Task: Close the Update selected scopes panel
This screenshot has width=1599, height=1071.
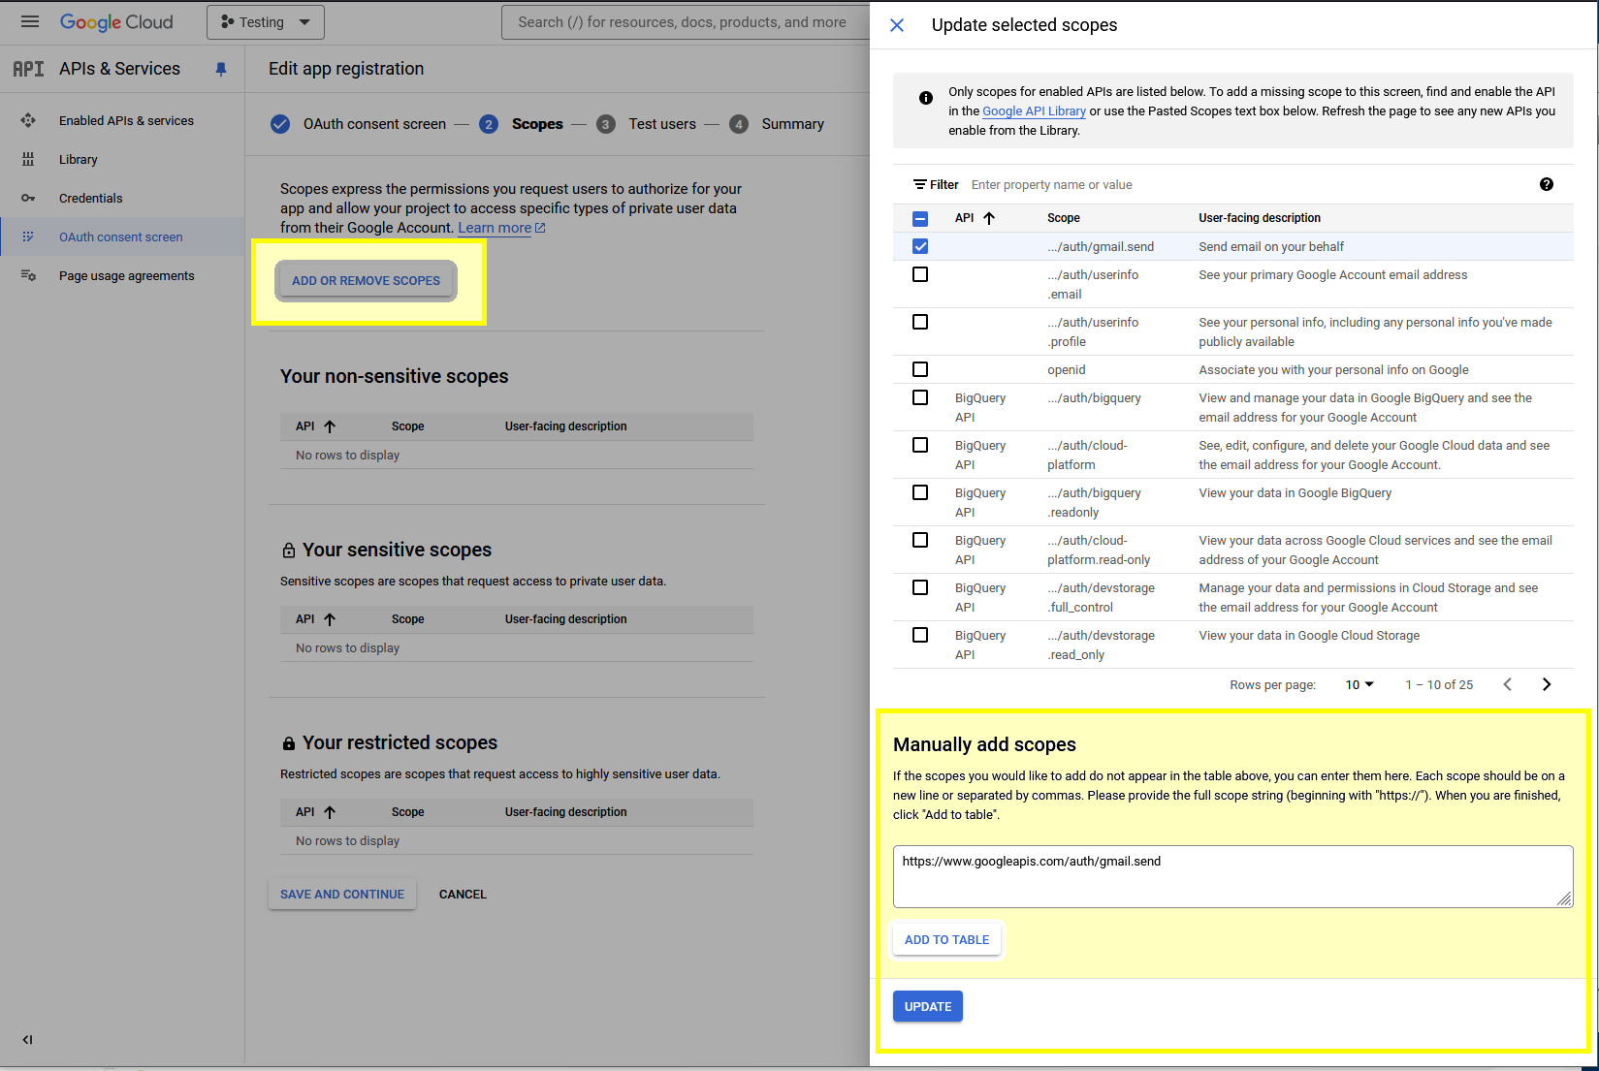Action: [x=897, y=25]
